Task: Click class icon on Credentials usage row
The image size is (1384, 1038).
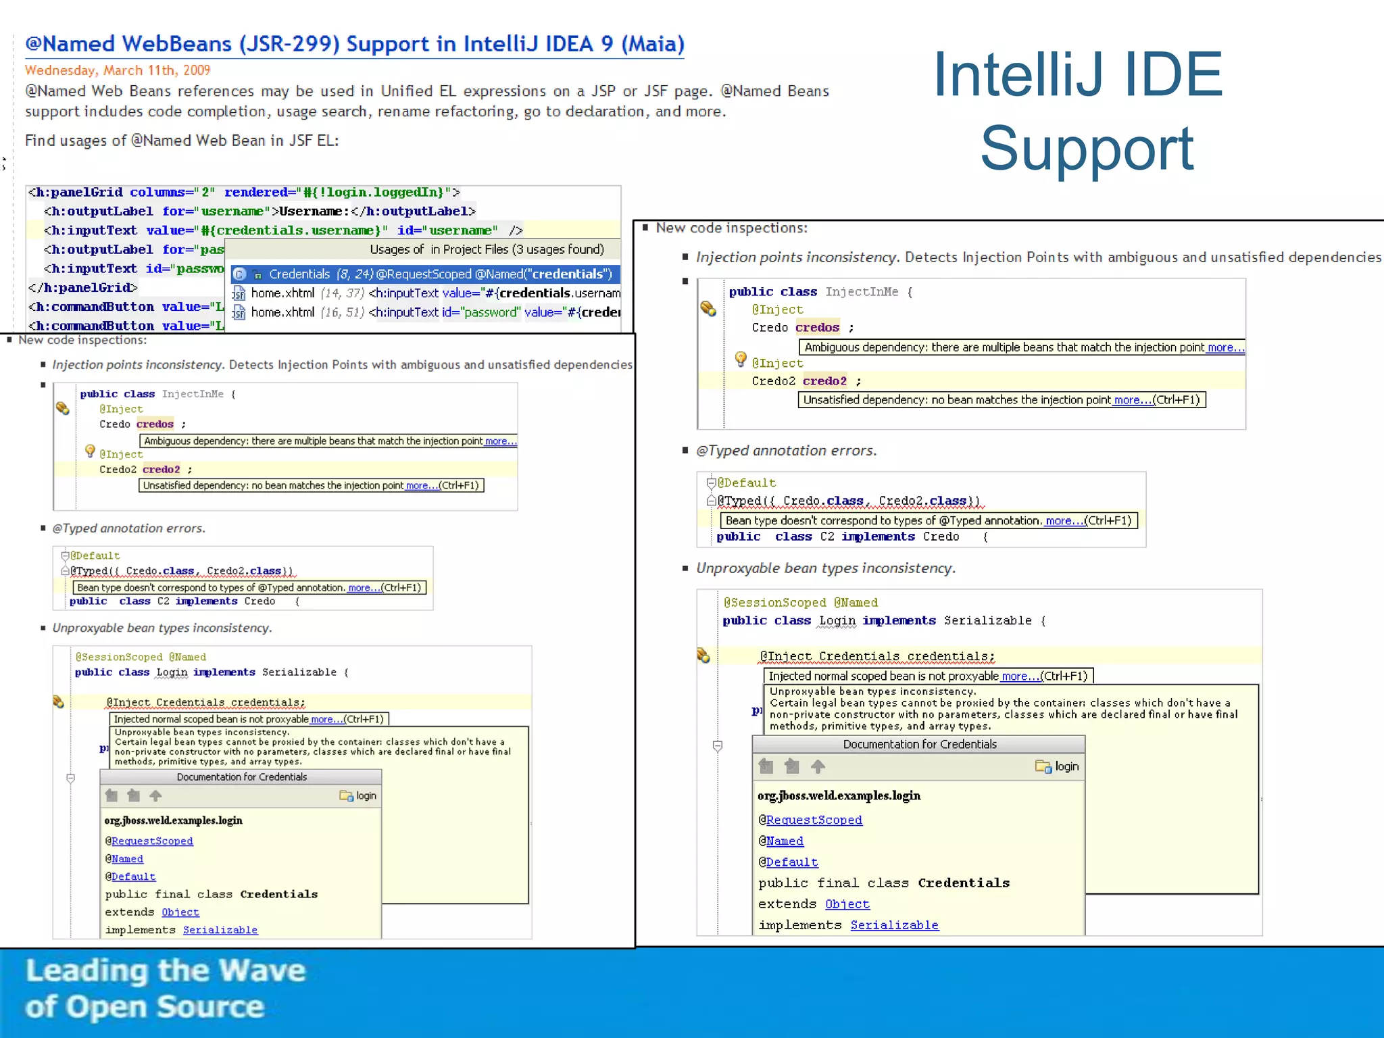Action: click(239, 274)
